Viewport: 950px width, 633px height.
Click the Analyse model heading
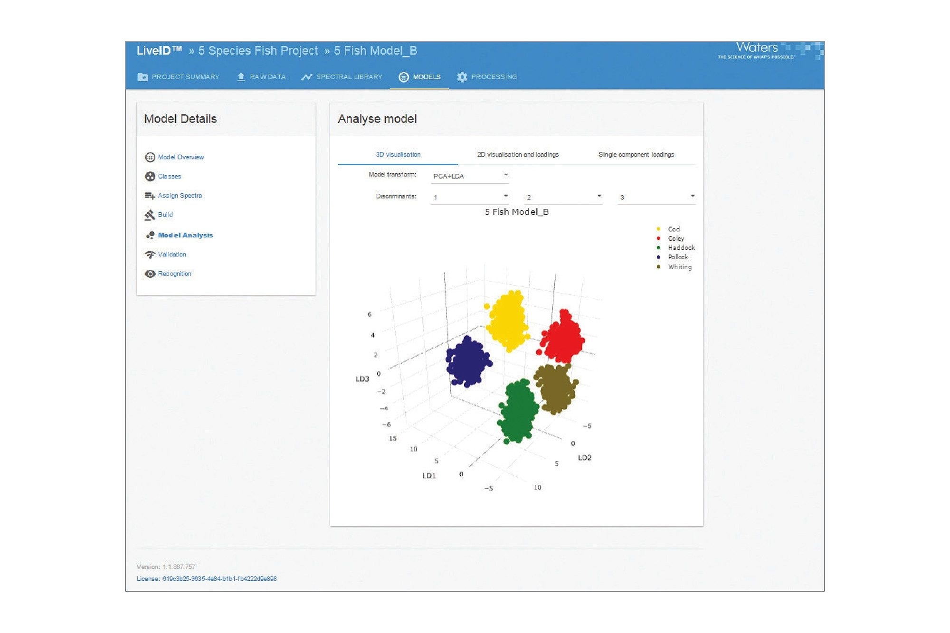377,119
